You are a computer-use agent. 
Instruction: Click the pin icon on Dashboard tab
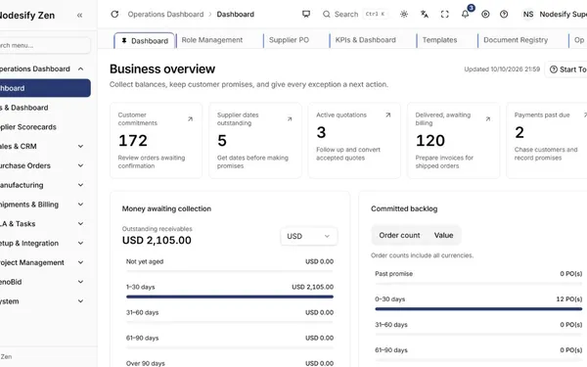[x=124, y=40]
